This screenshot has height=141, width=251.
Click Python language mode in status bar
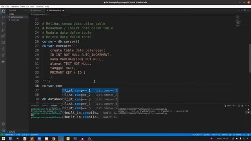pos(225,135)
